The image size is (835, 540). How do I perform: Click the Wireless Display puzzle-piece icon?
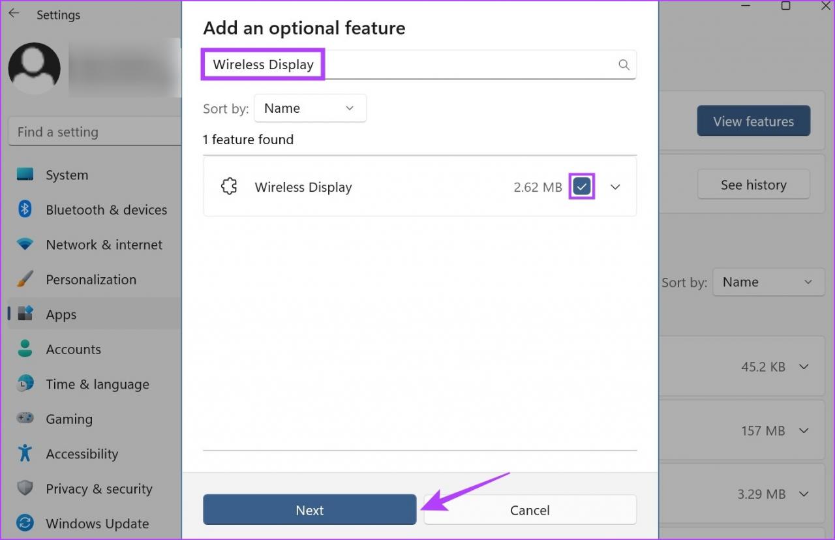(x=229, y=187)
